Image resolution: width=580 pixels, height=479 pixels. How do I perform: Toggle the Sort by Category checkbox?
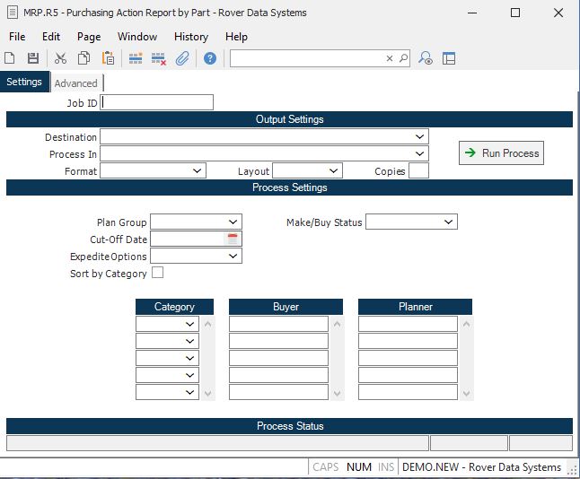click(x=158, y=273)
